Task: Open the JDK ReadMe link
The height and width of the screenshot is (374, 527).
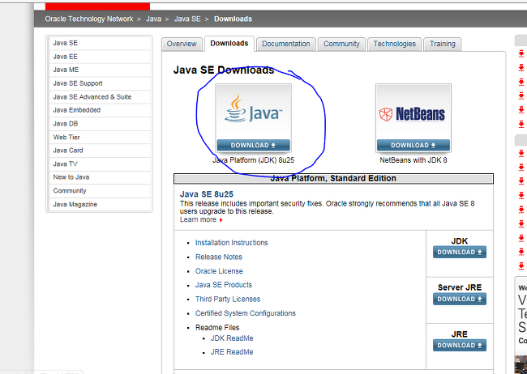Action: coord(232,338)
